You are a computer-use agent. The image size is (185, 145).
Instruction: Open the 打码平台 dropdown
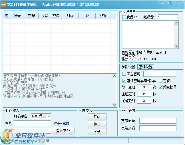[x=41, y=116]
